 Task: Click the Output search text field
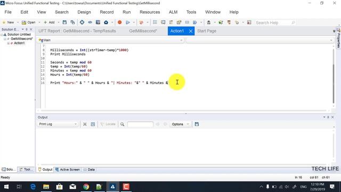(140, 124)
